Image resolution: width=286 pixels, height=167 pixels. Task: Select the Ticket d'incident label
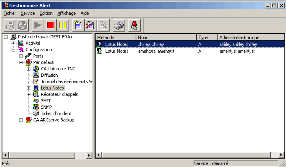[x=56, y=113]
